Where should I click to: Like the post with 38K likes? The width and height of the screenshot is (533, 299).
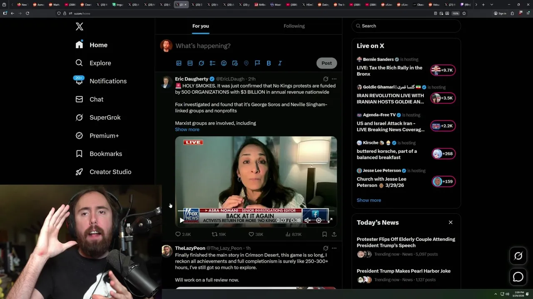[256, 234]
